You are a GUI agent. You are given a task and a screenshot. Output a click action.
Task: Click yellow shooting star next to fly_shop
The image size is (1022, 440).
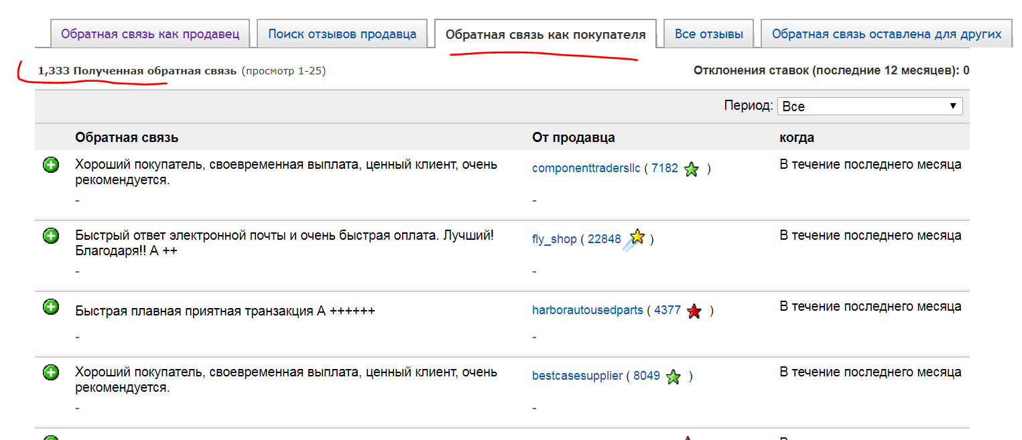pos(634,238)
